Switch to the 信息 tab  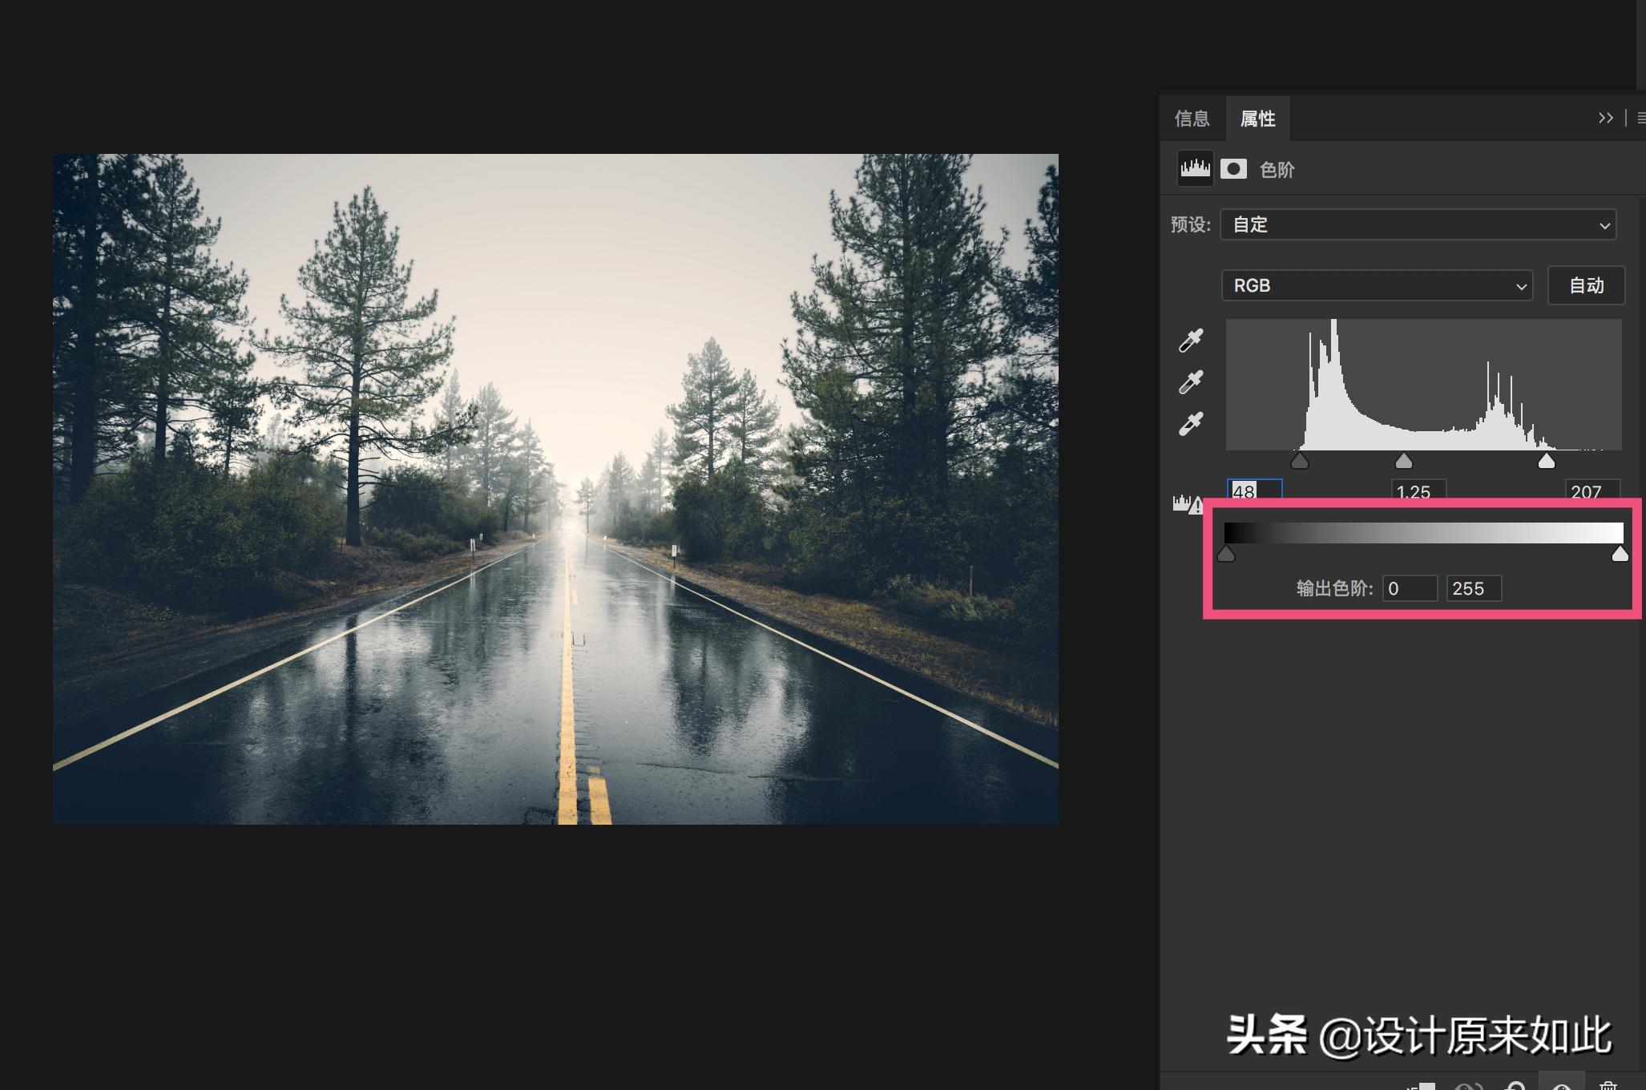click(x=1192, y=119)
